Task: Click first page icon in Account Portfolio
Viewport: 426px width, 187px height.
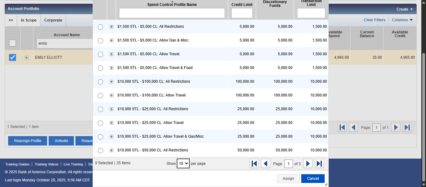Action: pyautogui.click(x=342, y=127)
